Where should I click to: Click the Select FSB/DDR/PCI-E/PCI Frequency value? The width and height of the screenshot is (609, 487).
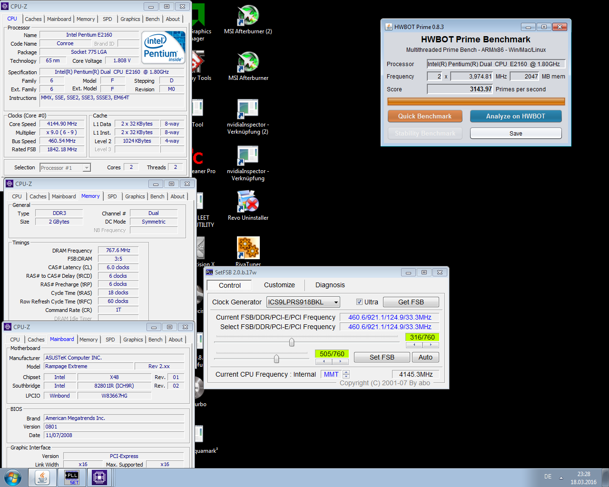coord(390,327)
